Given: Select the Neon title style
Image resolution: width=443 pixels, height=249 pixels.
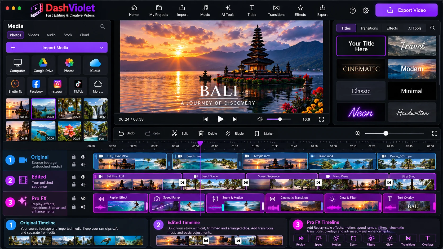Looking at the screenshot, I should (x=361, y=112).
